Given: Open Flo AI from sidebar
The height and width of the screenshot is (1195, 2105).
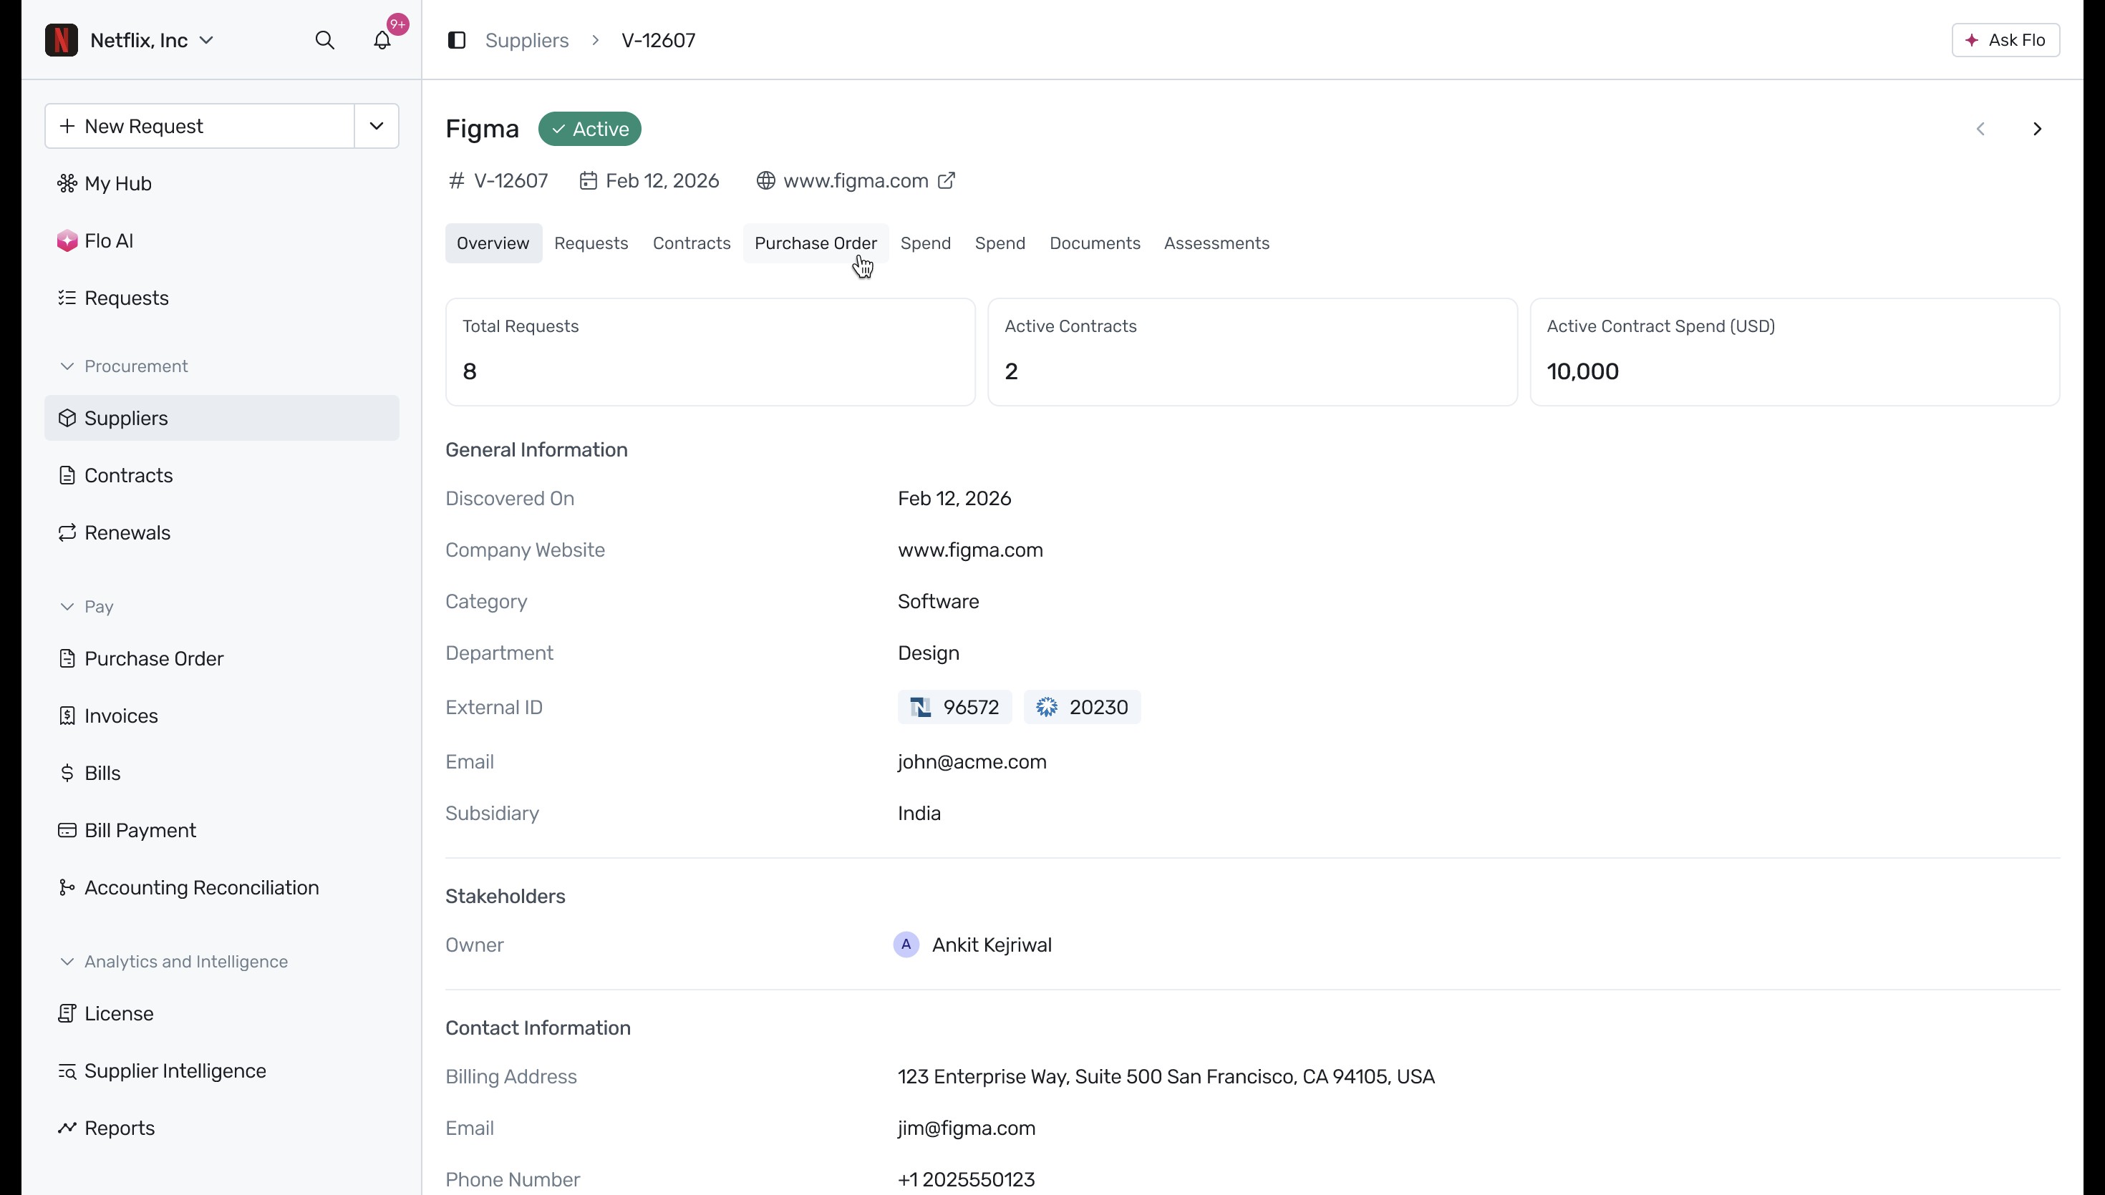Looking at the screenshot, I should coord(222,241).
